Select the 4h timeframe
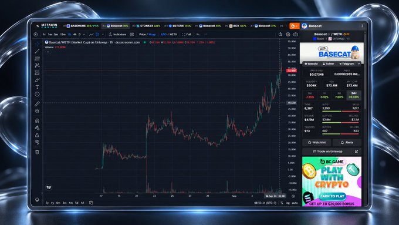Screen dimensions: 399x225 tap(75, 35)
